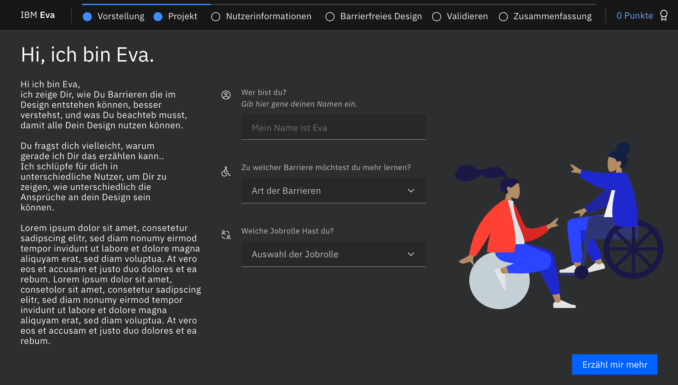The width and height of the screenshot is (678, 385).
Task: Click the user profile icon beside 'Wer bist du?'
Action: click(x=226, y=95)
